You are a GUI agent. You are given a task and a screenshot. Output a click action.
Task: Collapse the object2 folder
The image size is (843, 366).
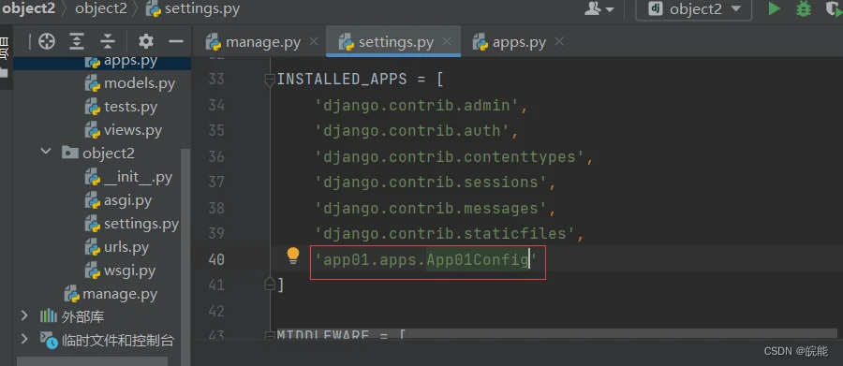click(x=46, y=153)
